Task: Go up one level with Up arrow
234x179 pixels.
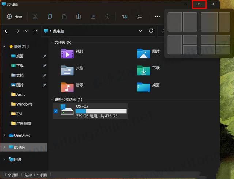Action: 35,31
